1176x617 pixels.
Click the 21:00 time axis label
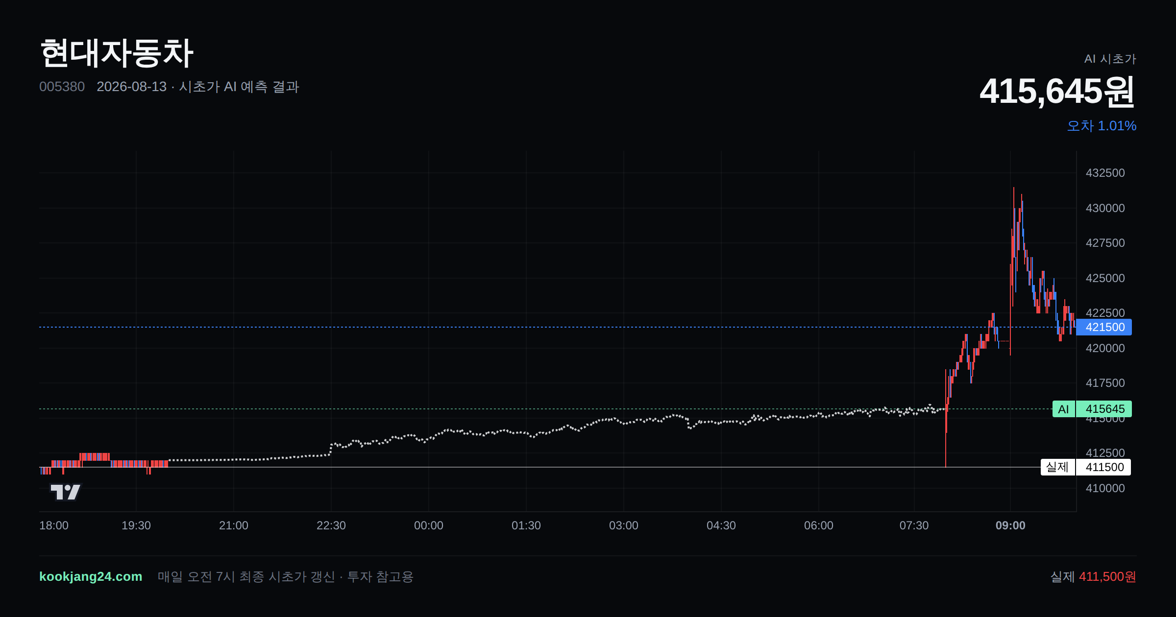[x=234, y=525]
